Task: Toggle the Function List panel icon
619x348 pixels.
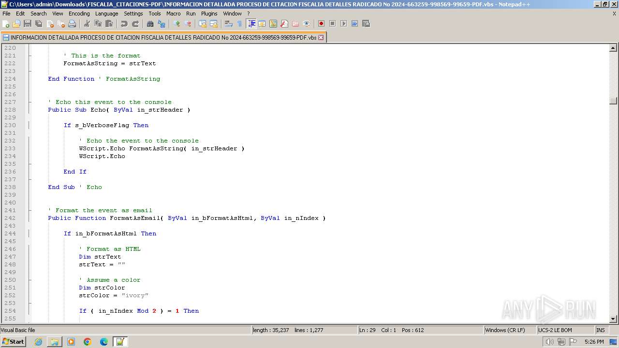Action: (284, 24)
